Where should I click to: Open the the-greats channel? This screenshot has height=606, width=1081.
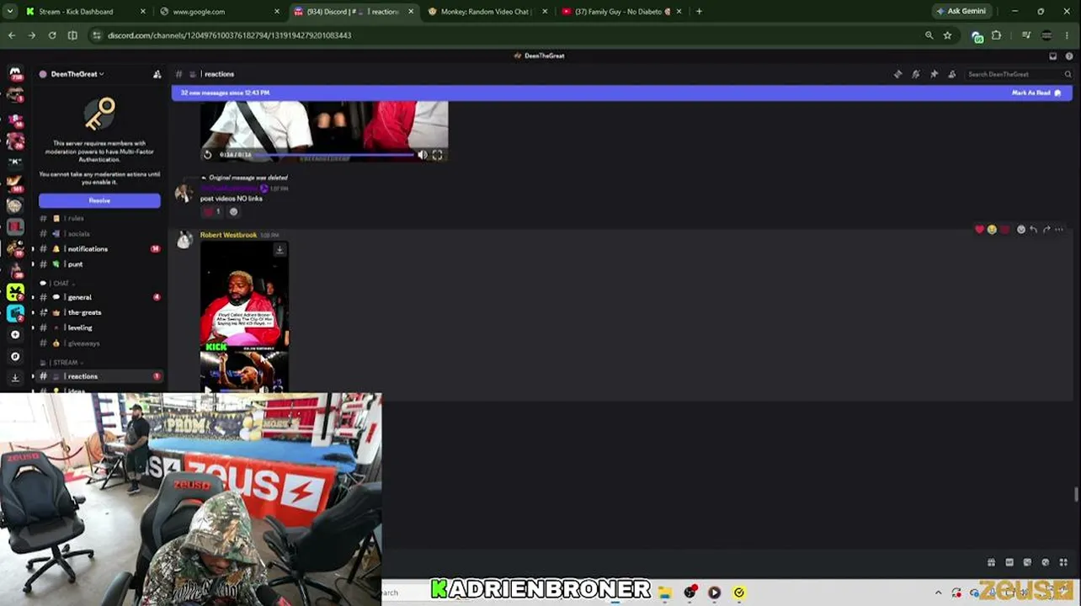pyautogui.click(x=99, y=312)
